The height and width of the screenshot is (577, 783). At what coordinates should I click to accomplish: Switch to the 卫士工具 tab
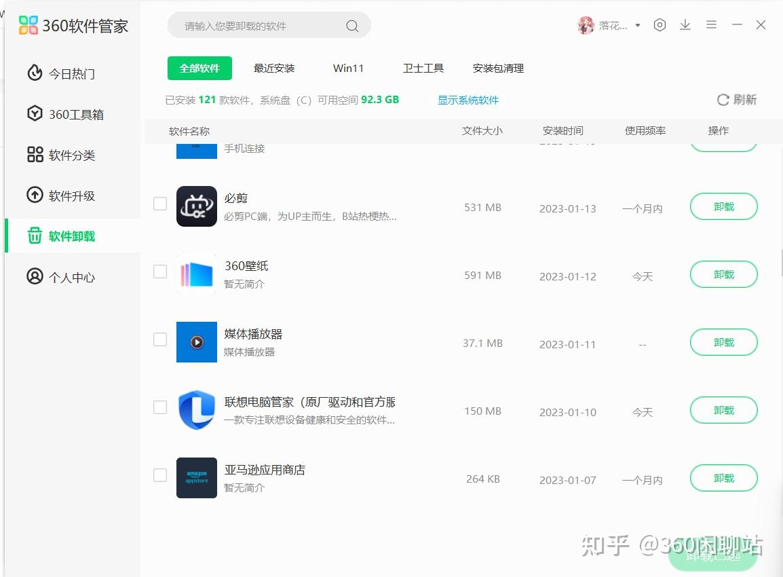pyautogui.click(x=423, y=68)
